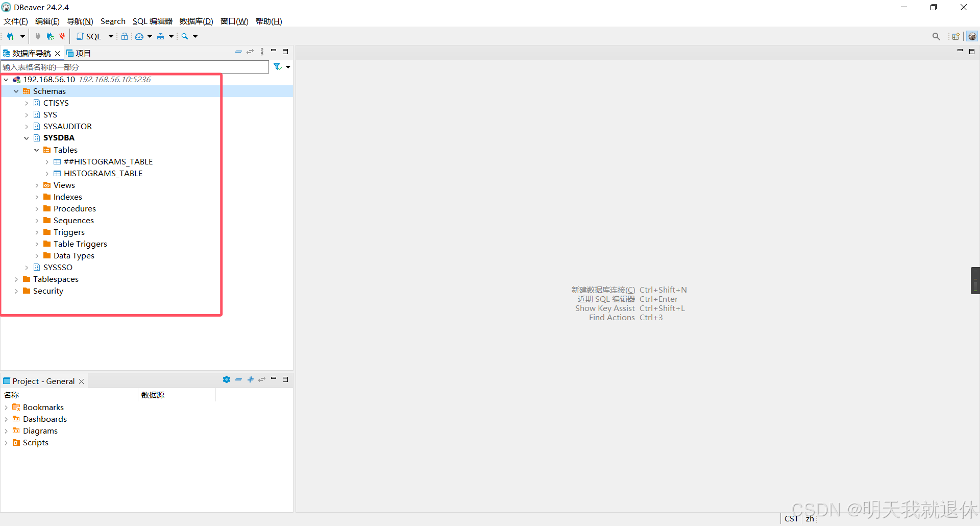Screen dimensions: 980x526
Task: Select the HISTOGRAMS_TABLE table
Action: 103,174
